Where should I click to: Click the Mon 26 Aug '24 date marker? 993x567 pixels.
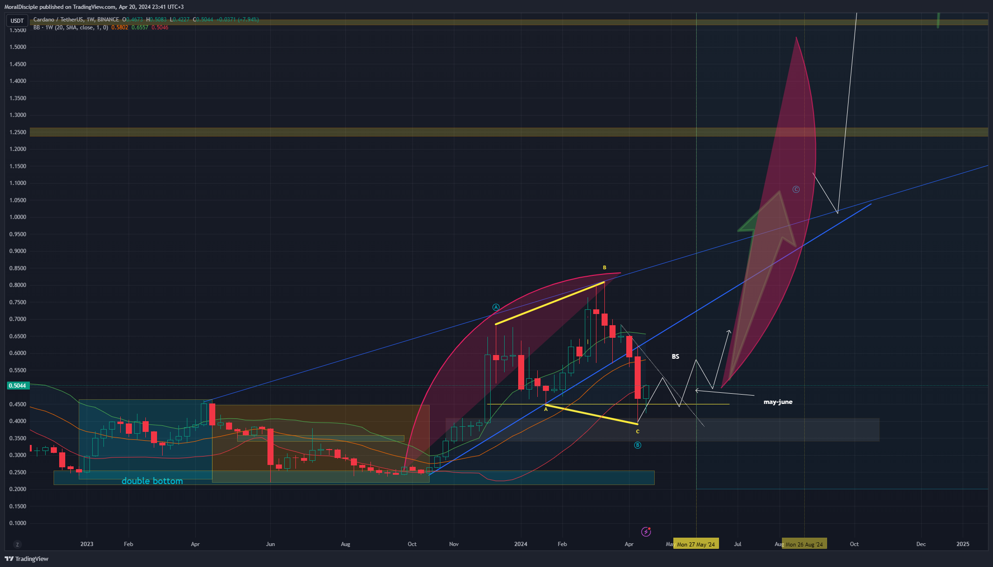click(804, 544)
